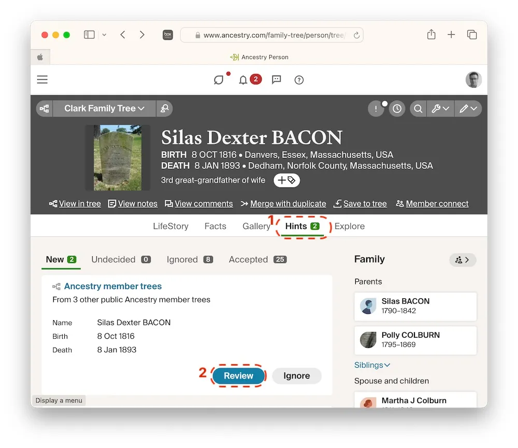Click the Ancestry address bar
The height and width of the screenshot is (448, 518).
271,35
